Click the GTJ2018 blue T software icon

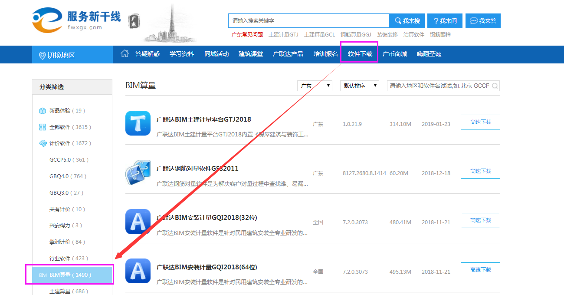coord(138,123)
